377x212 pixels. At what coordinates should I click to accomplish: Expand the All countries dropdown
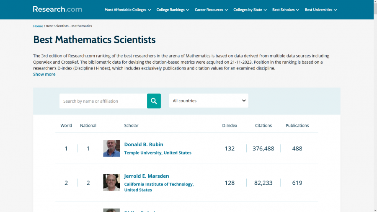[209, 101]
